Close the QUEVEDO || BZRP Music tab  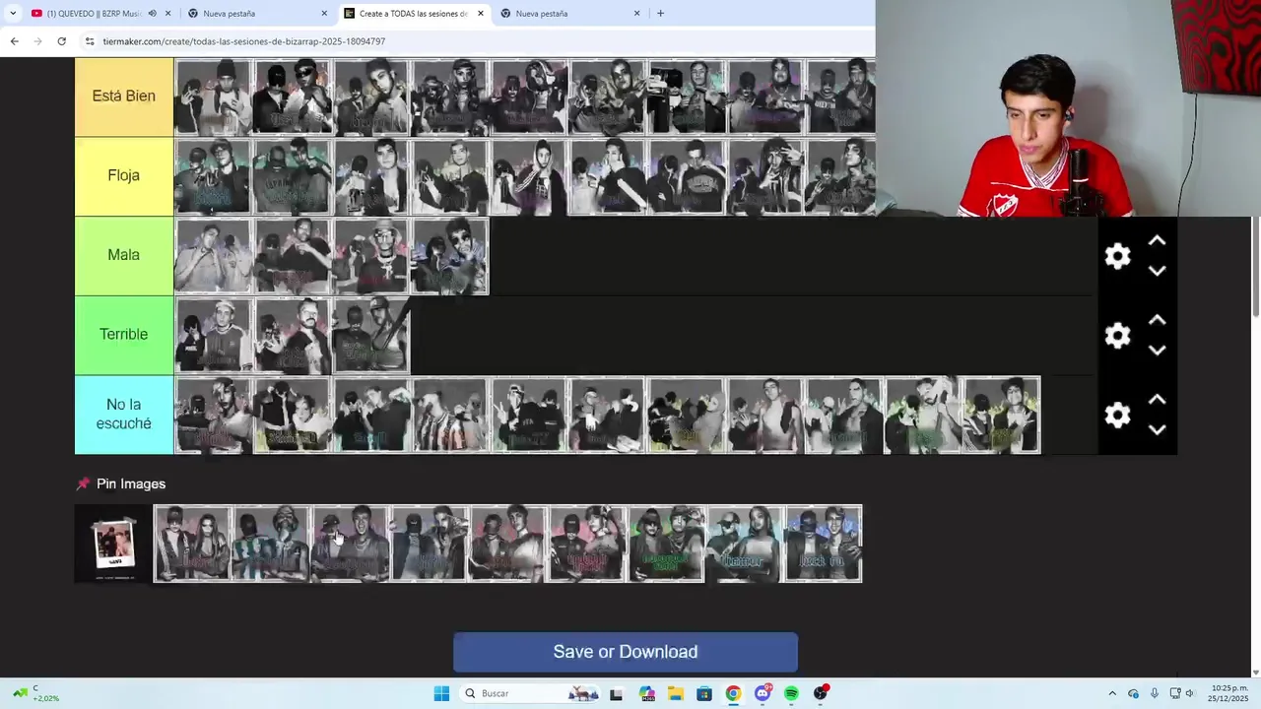[168, 14]
